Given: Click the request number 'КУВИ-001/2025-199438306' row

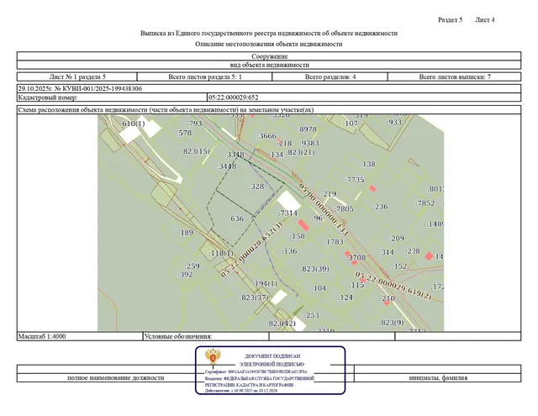Looking at the screenshot, I should (269, 89).
